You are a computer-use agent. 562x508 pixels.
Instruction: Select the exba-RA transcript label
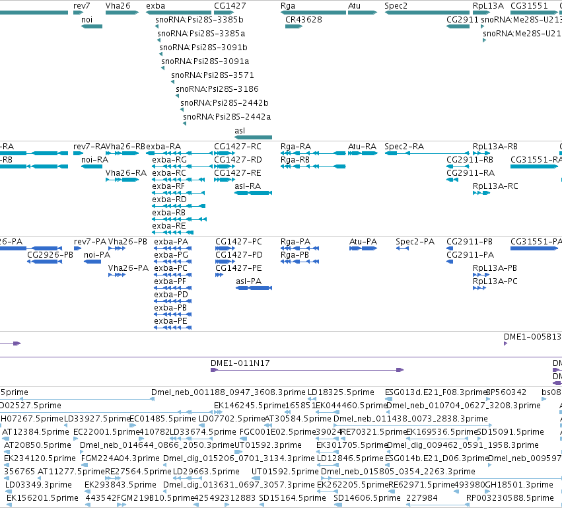click(163, 146)
